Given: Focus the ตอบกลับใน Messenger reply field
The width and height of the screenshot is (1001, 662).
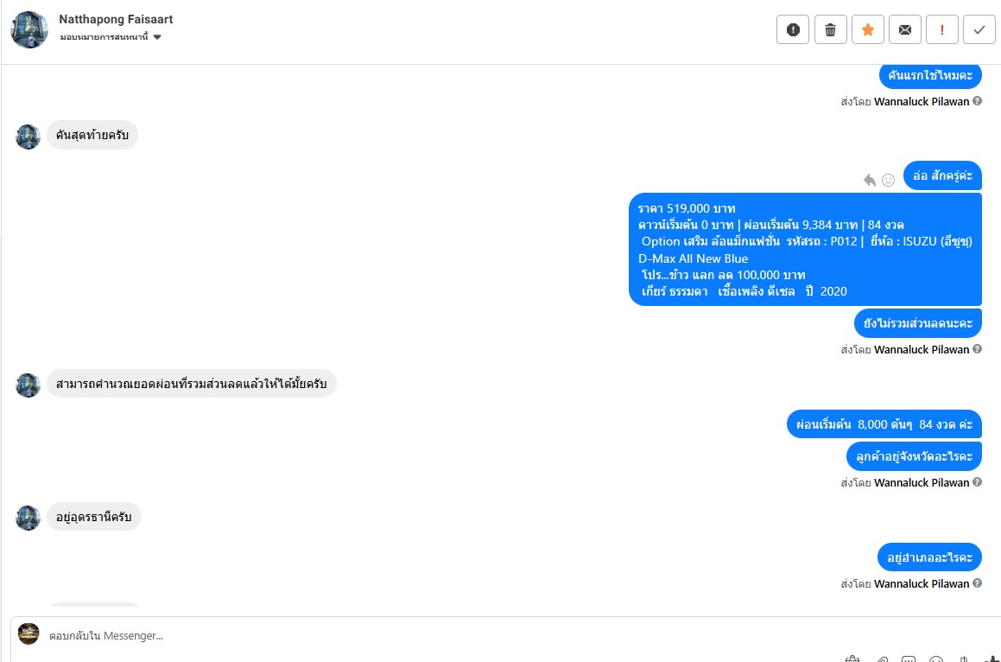Looking at the screenshot, I should tap(432, 635).
